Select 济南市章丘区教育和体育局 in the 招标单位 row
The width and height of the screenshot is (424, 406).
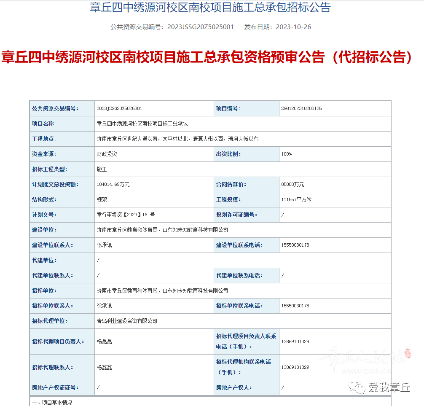click(x=127, y=290)
